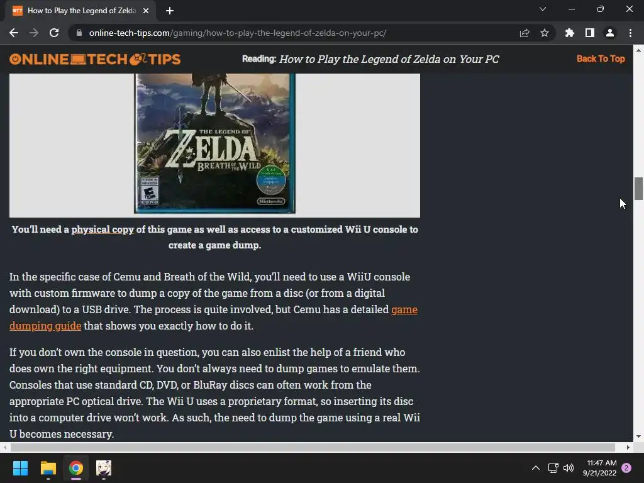Reload the current page
Screen dimensions: 644x483
[54, 33]
